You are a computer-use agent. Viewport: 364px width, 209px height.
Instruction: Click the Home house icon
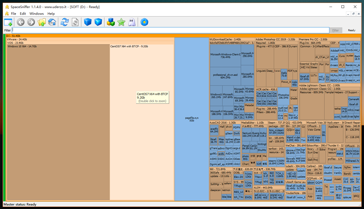(52, 22)
